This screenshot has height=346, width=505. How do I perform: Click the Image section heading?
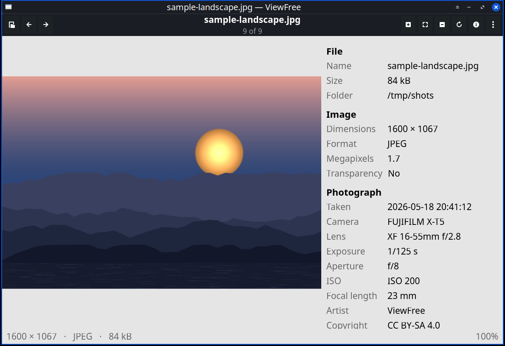(x=341, y=114)
